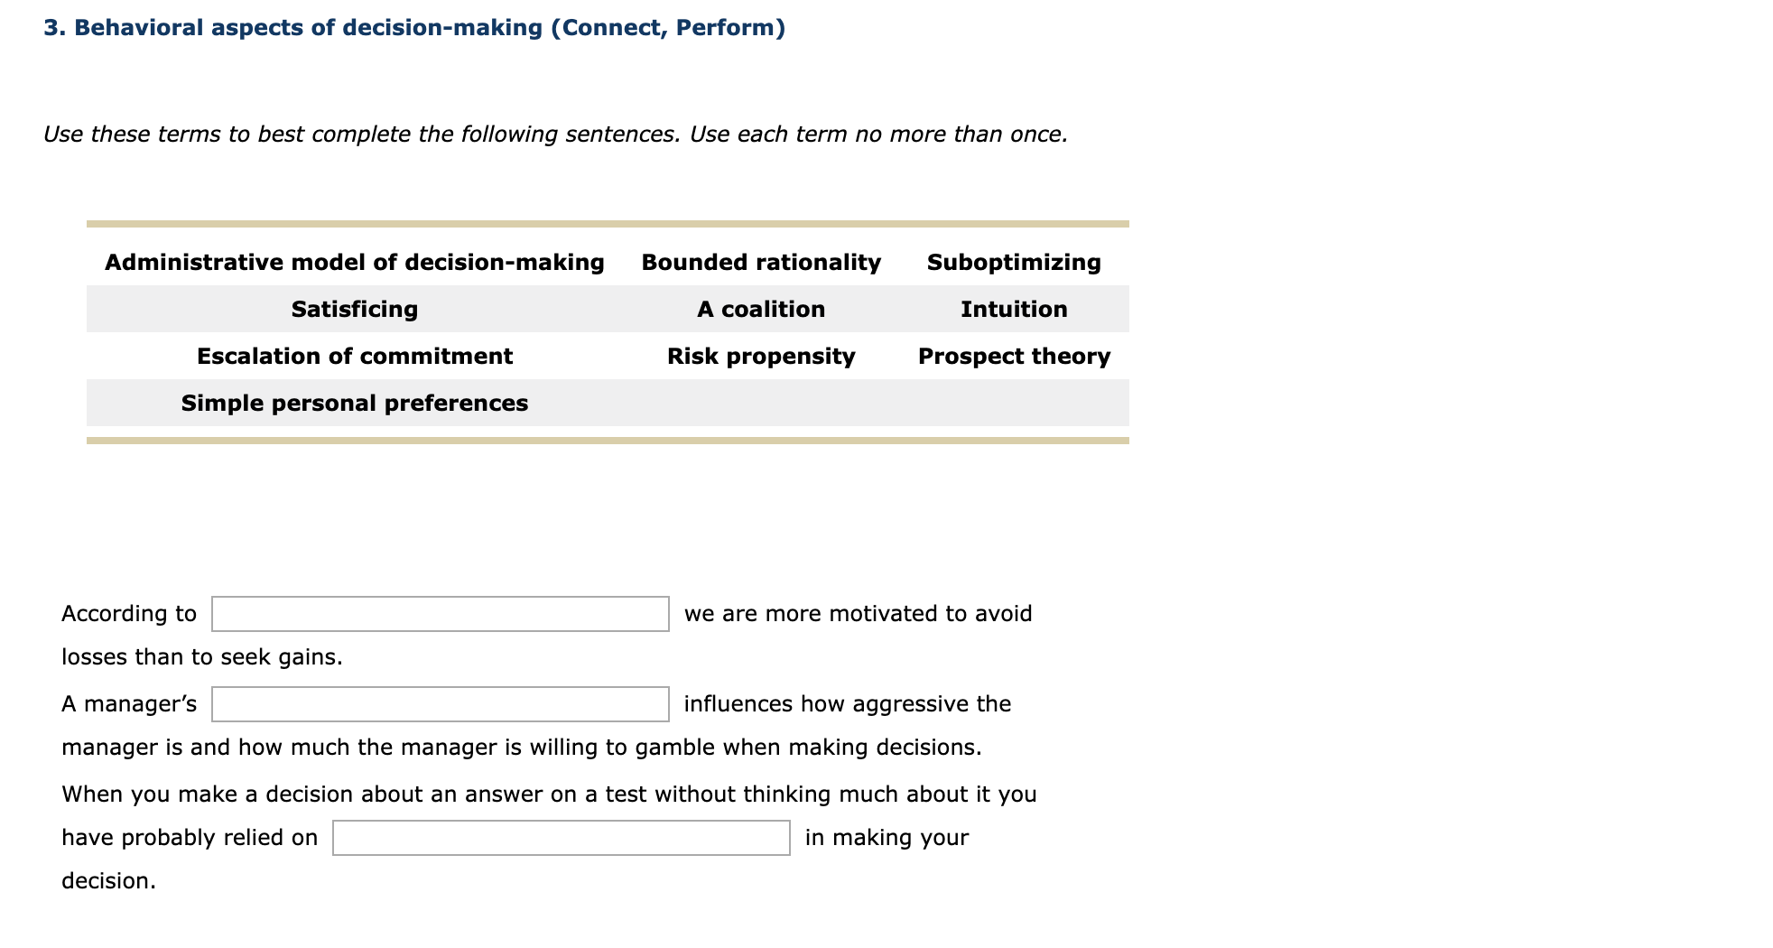Screen dimensions: 1773x948
Task: Select the term 'Risk propensity'
Action: [x=760, y=356]
